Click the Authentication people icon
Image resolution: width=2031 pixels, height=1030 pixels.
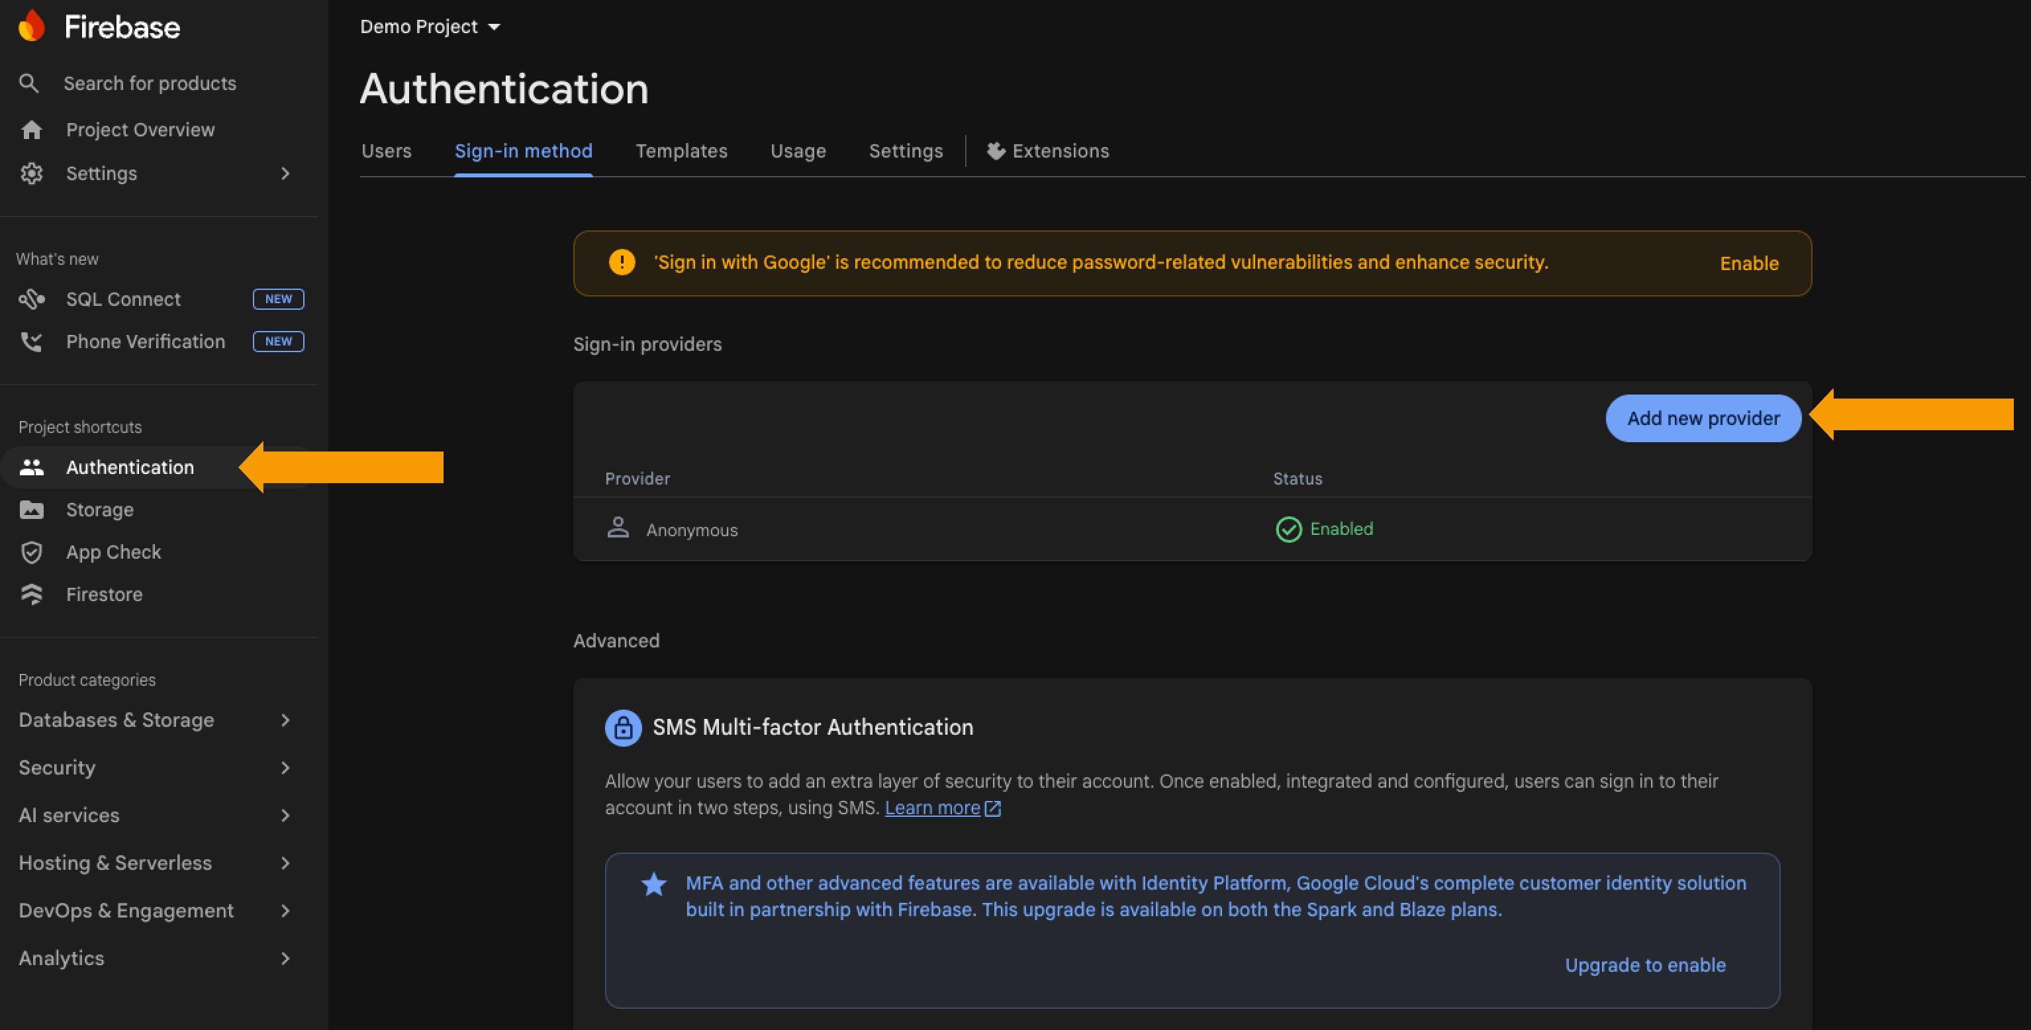(x=32, y=467)
